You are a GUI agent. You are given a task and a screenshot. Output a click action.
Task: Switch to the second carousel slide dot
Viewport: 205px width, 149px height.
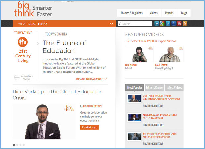point(17,145)
